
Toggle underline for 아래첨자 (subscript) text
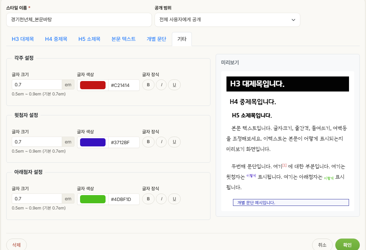coord(175,199)
